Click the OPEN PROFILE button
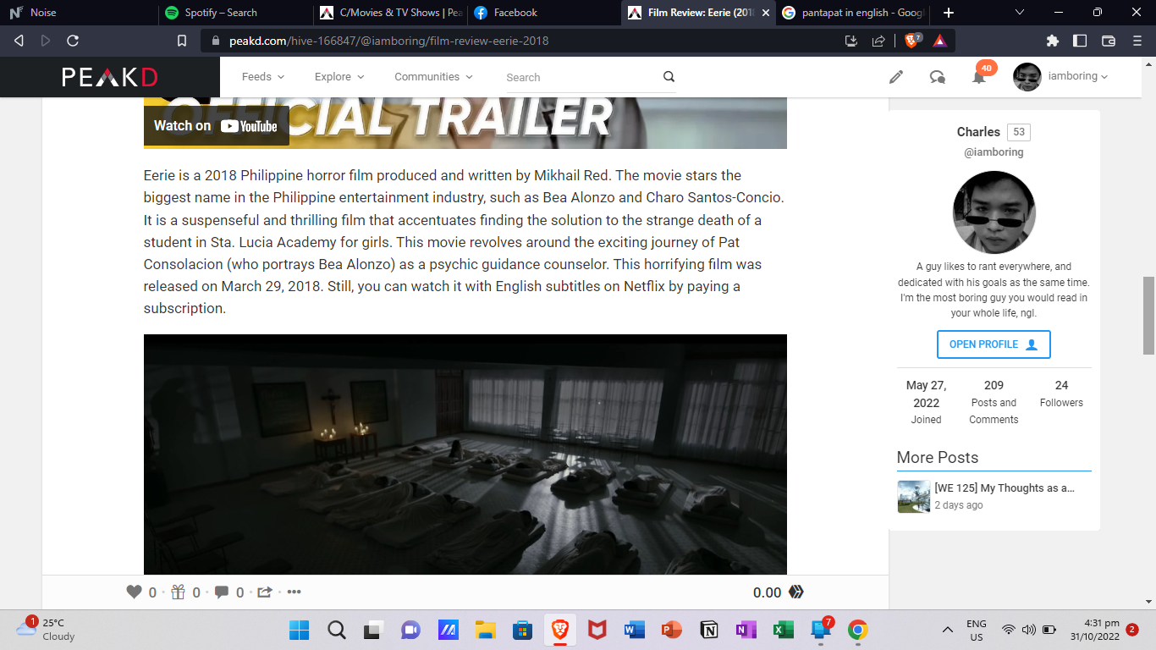Image resolution: width=1156 pixels, height=650 pixels. point(994,344)
